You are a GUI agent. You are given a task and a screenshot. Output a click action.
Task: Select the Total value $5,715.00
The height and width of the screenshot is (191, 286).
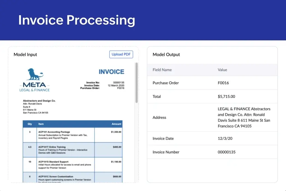point(226,97)
